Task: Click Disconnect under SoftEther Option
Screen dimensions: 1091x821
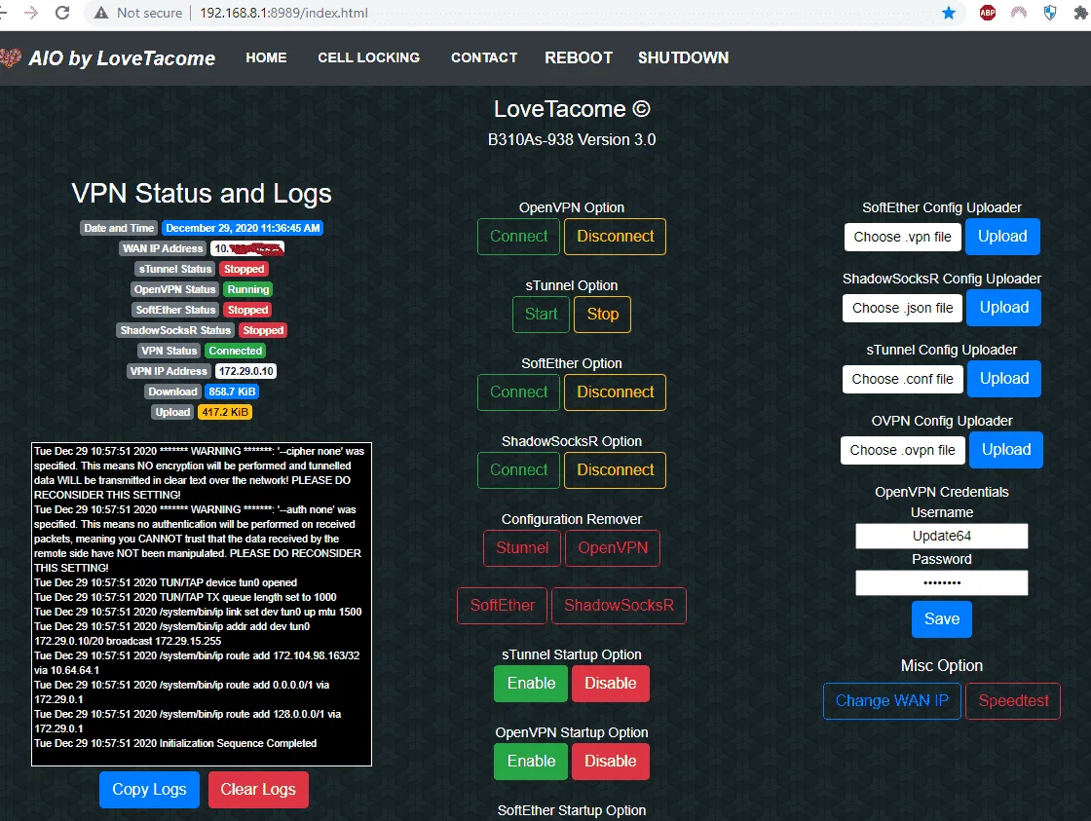Action: [615, 392]
